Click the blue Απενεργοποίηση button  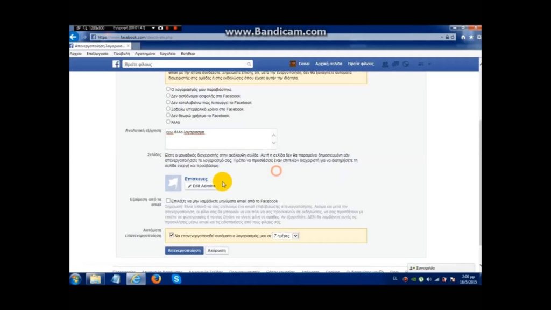point(184,251)
